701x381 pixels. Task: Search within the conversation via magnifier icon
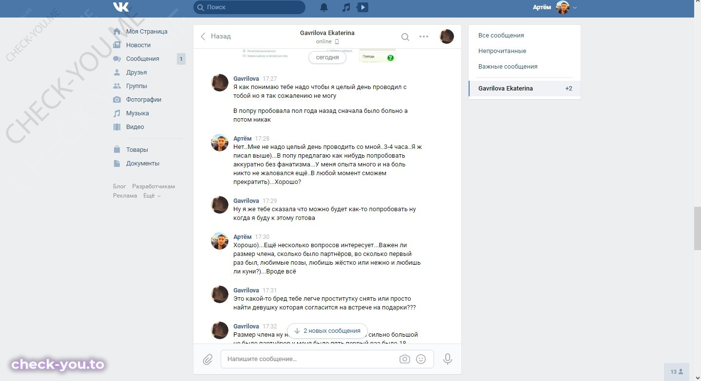coord(405,36)
